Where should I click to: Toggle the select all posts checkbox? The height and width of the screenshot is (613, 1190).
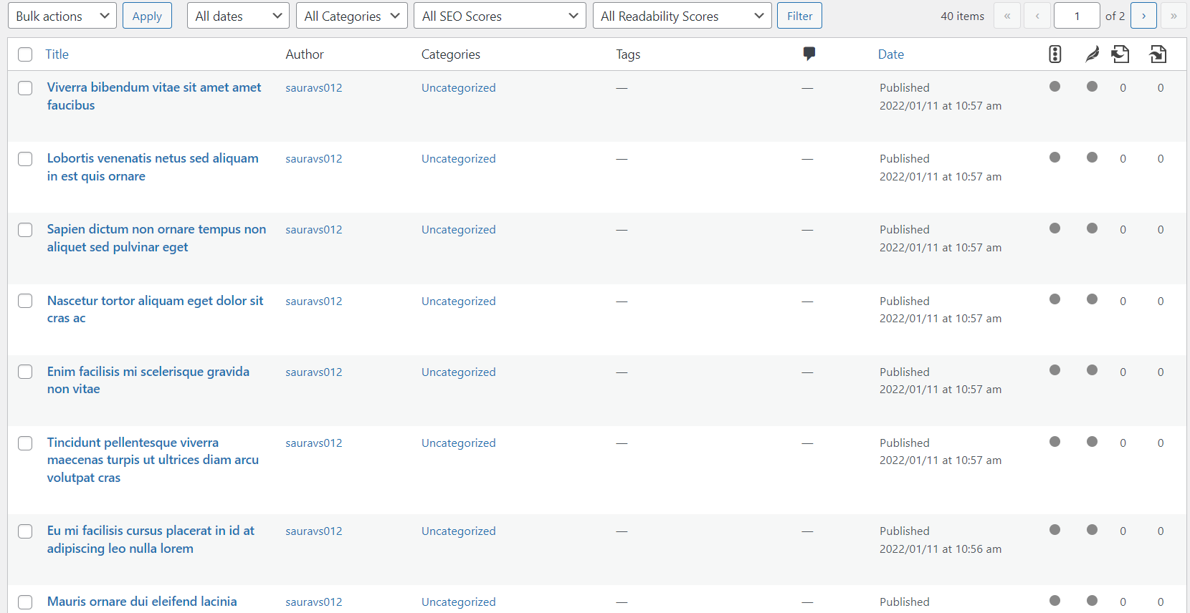coord(25,54)
